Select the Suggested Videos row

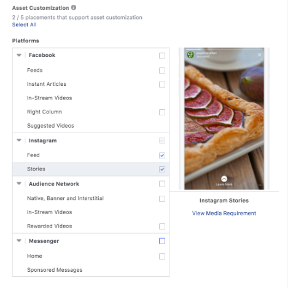pos(91,126)
